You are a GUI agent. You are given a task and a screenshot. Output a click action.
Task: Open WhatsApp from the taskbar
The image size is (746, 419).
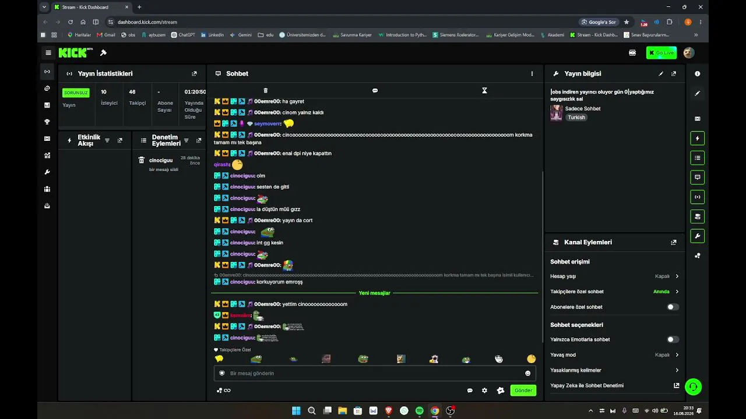click(404, 411)
